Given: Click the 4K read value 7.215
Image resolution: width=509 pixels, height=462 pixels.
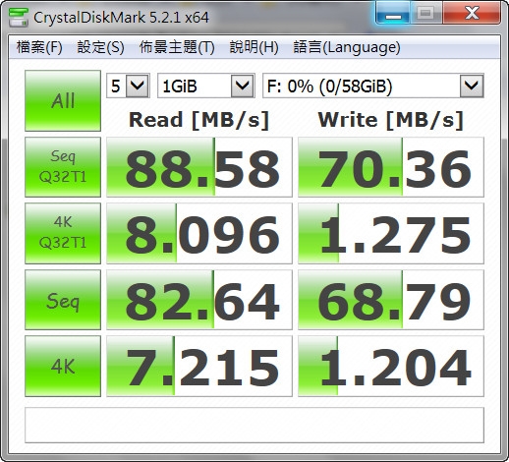Looking at the screenshot, I should click(x=199, y=366).
